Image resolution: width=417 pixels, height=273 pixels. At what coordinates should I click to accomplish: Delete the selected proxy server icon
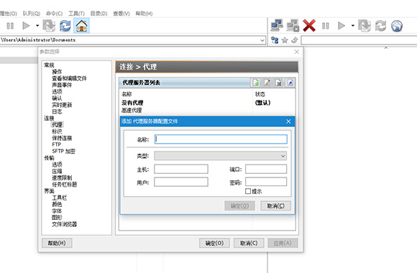(x=278, y=83)
